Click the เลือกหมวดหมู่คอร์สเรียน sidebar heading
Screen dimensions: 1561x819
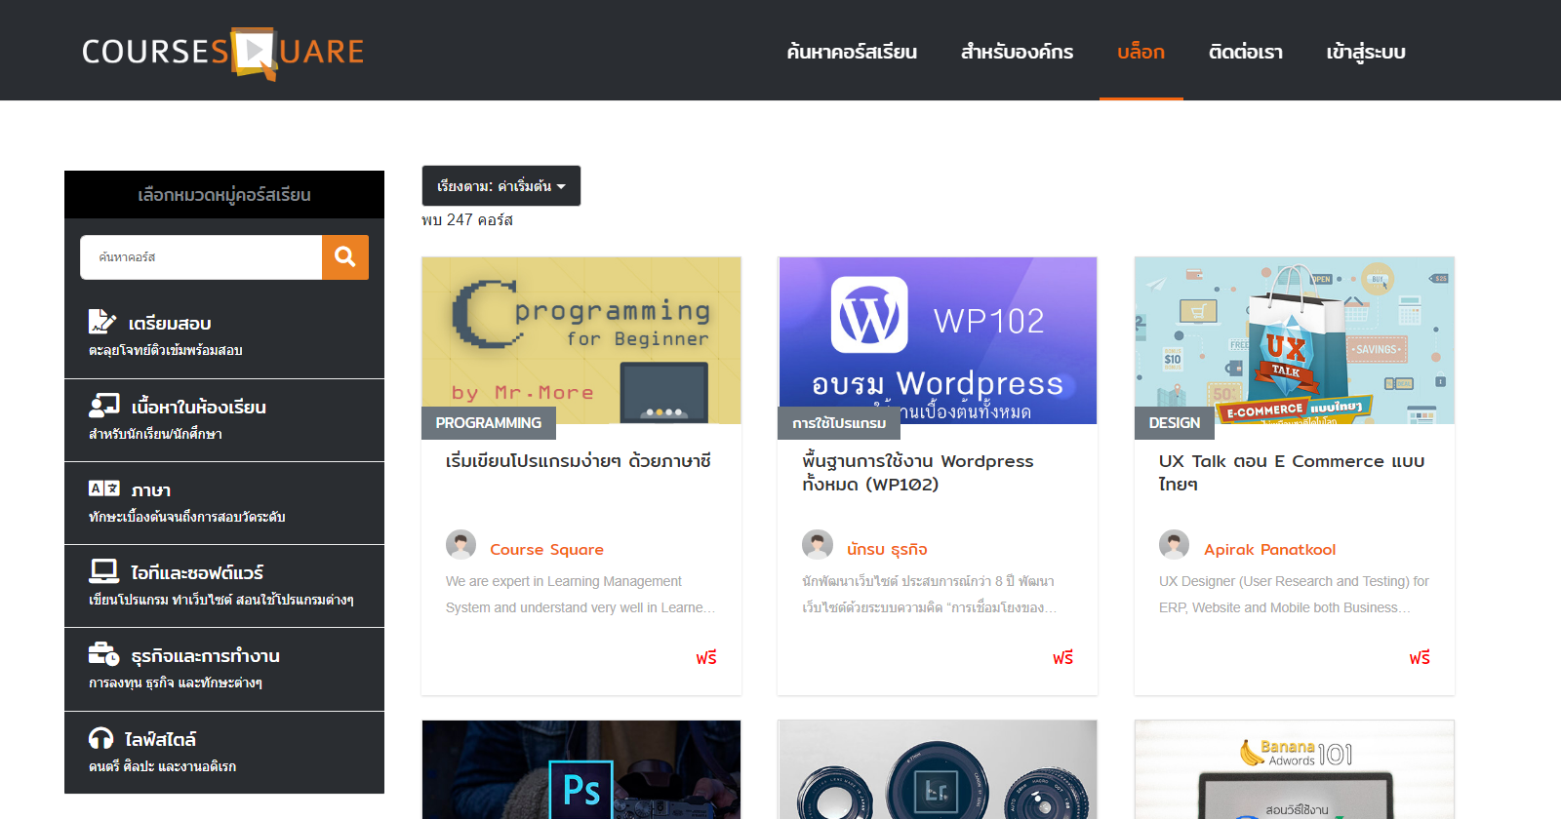tap(224, 195)
